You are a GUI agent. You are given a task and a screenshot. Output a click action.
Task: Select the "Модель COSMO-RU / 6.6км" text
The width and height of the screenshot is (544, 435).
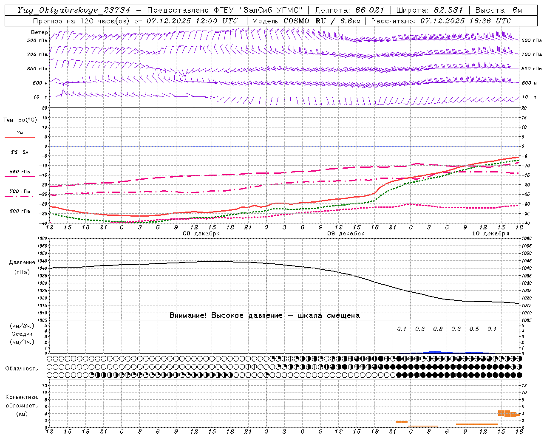pyautogui.click(x=306, y=21)
